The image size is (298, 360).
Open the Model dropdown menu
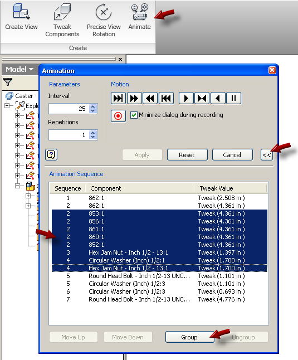19,69
